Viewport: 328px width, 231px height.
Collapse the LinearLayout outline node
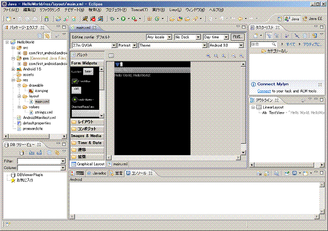coord(253,107)
